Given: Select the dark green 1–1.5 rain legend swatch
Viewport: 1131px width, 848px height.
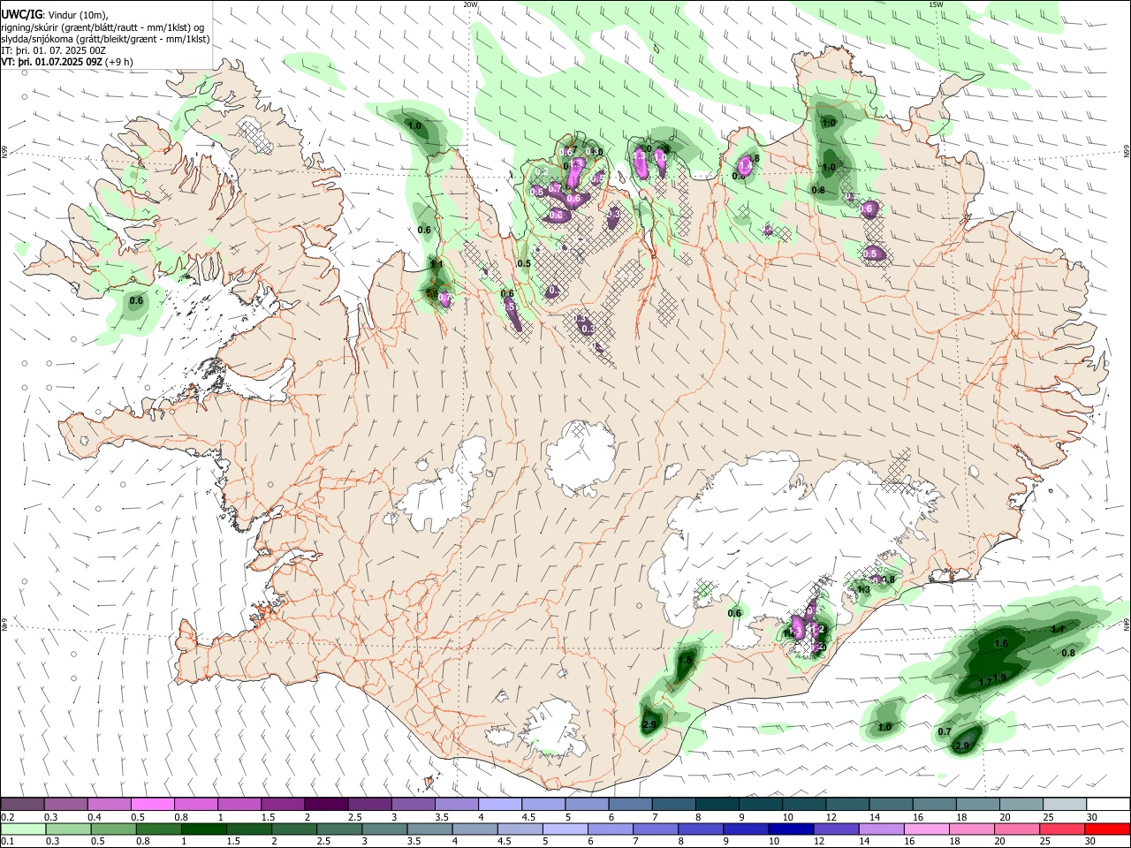Looking at the screenshot, I should (203, 829).
